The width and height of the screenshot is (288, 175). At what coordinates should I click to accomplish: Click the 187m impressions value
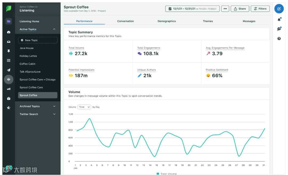(x=81, y=75)
